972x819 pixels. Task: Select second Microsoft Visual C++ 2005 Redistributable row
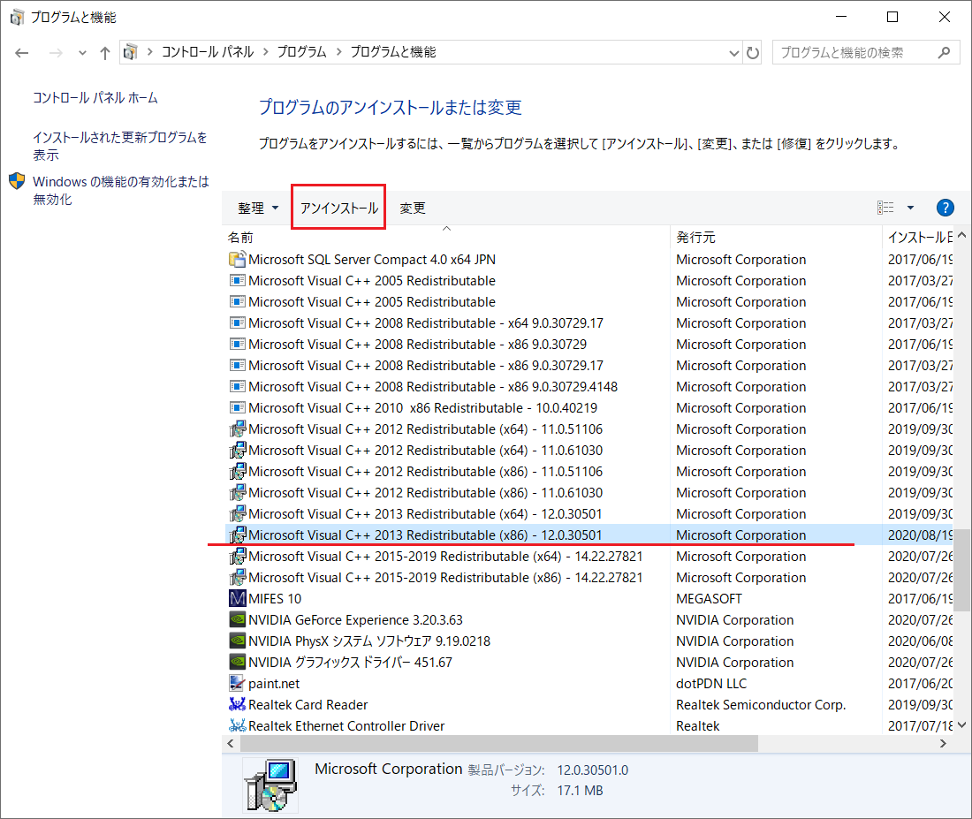(x=589, y=302)
